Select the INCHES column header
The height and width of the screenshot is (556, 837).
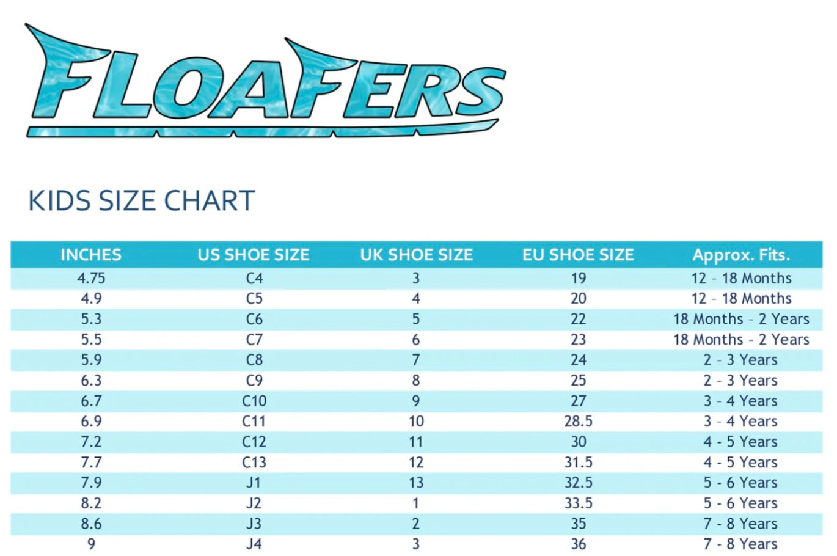click(91, 255)
